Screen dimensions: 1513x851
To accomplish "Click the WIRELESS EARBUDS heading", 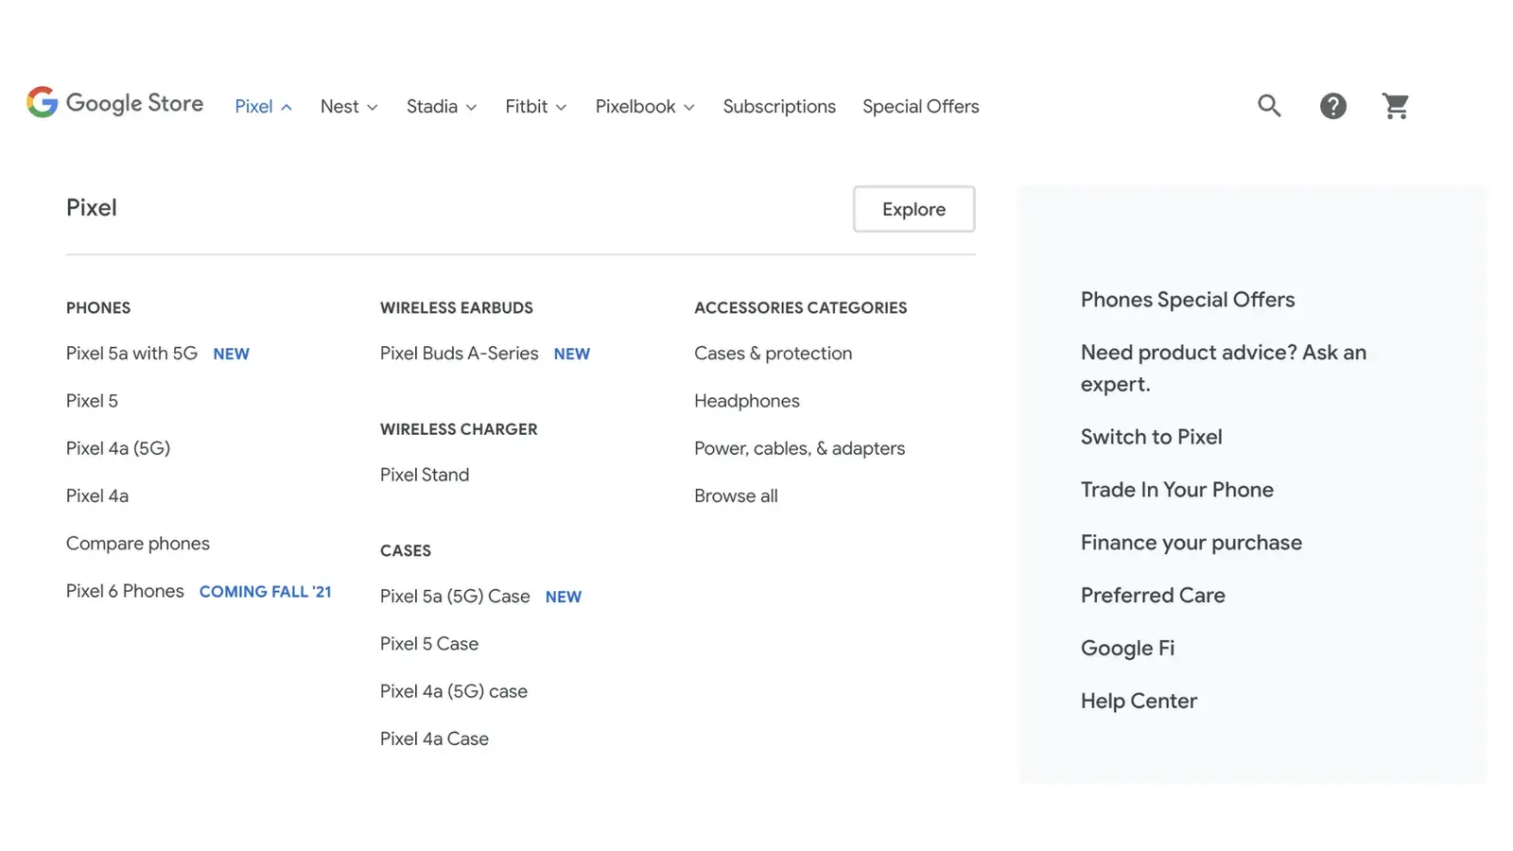I will (x=457, y=308).
